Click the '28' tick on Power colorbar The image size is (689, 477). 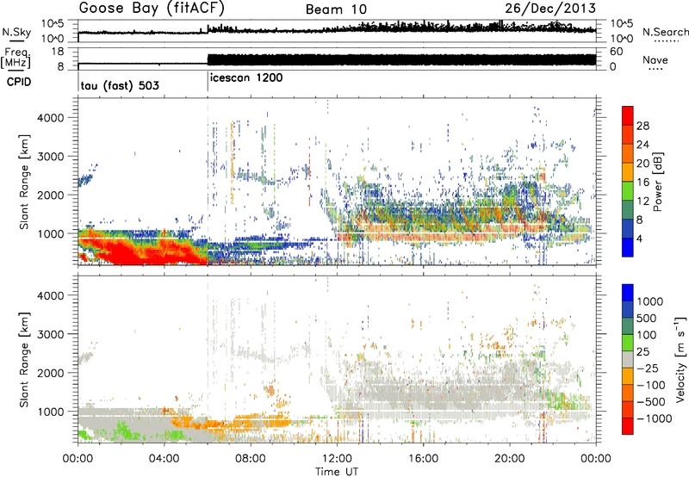[642, 126]
